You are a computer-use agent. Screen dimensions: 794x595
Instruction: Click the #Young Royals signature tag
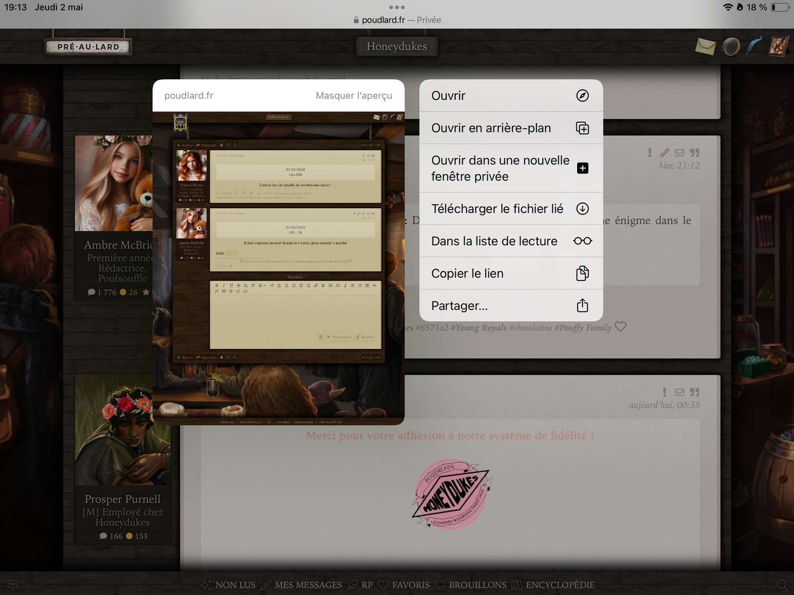tap(479, 328)
